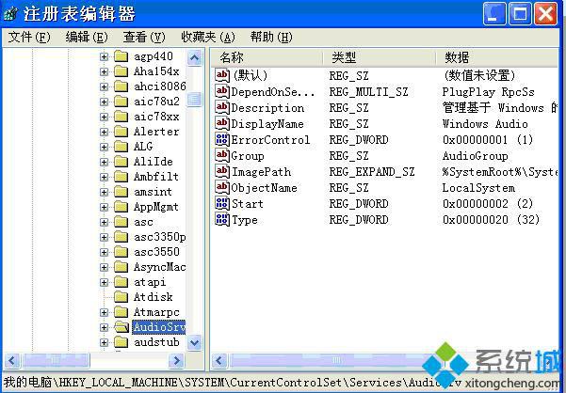Open the 查看(V) menu

144,37
